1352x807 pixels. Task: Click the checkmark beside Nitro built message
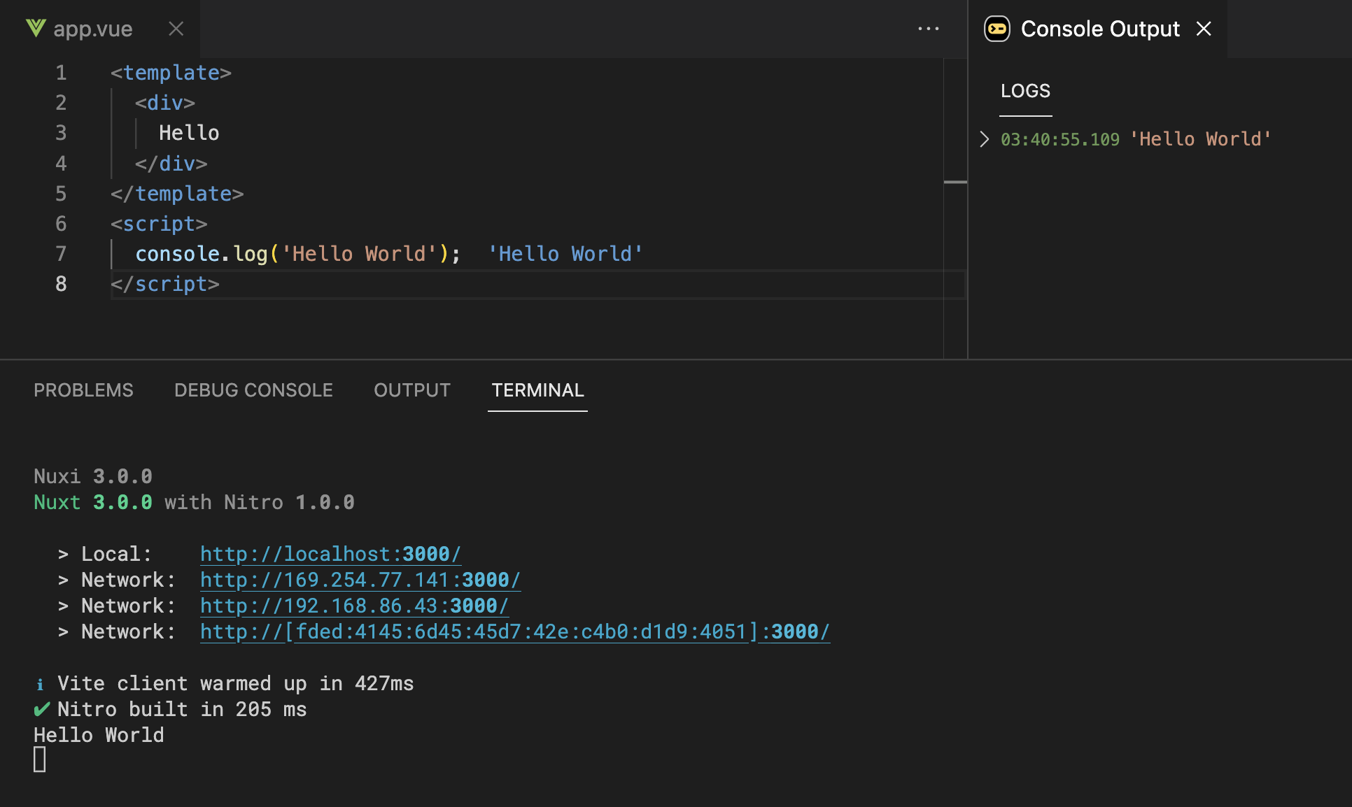coord(41,708)
